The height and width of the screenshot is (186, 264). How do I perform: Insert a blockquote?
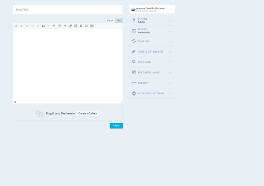[x=44, y=26]
